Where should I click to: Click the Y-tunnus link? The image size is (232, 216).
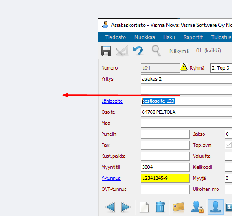click(111, 178)
